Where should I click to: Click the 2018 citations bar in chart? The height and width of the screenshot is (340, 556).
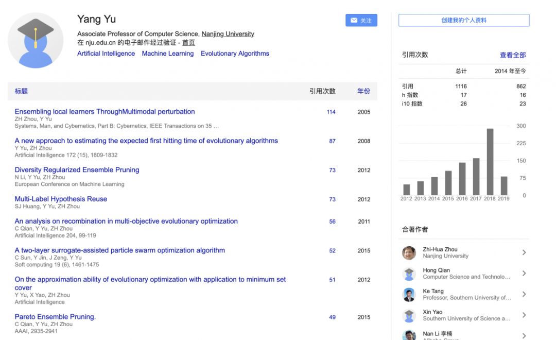click(490, 162)
